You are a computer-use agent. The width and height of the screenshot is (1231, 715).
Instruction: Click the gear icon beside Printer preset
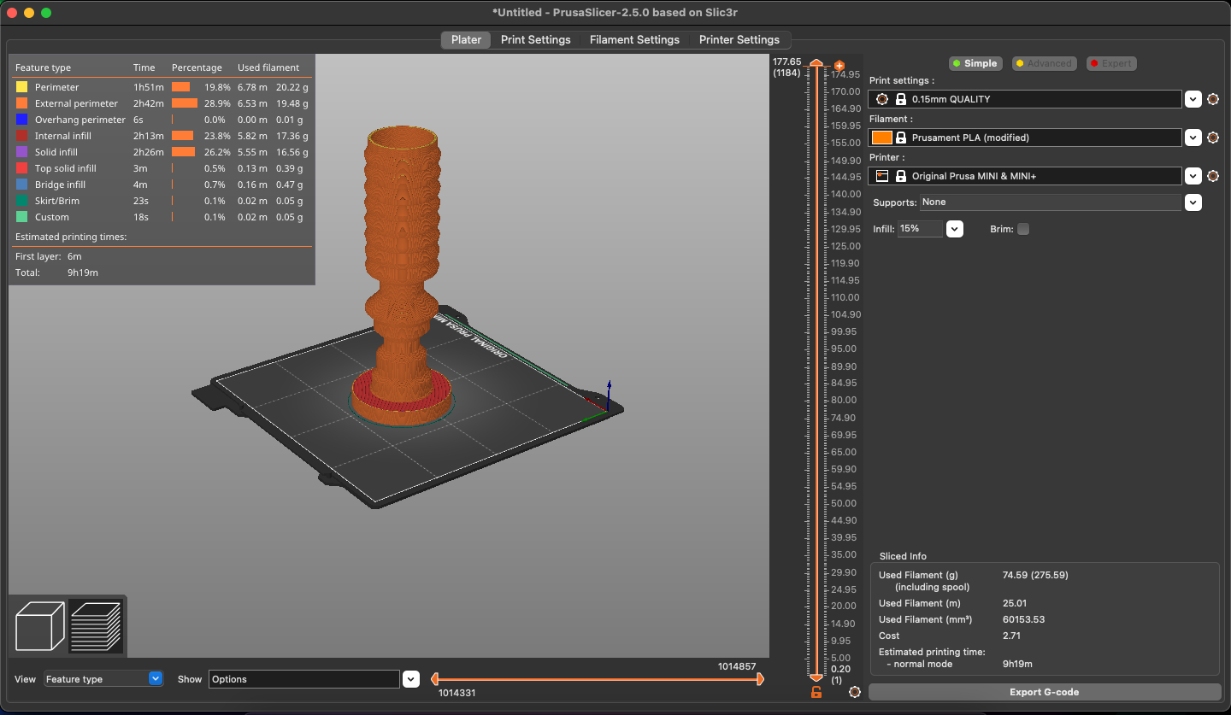(x=1213, y=176)
